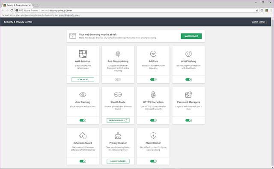This screenshot has height=169, width=274.
Task: Click the LAUNCH WINDOW button
Action: (118, 120)
